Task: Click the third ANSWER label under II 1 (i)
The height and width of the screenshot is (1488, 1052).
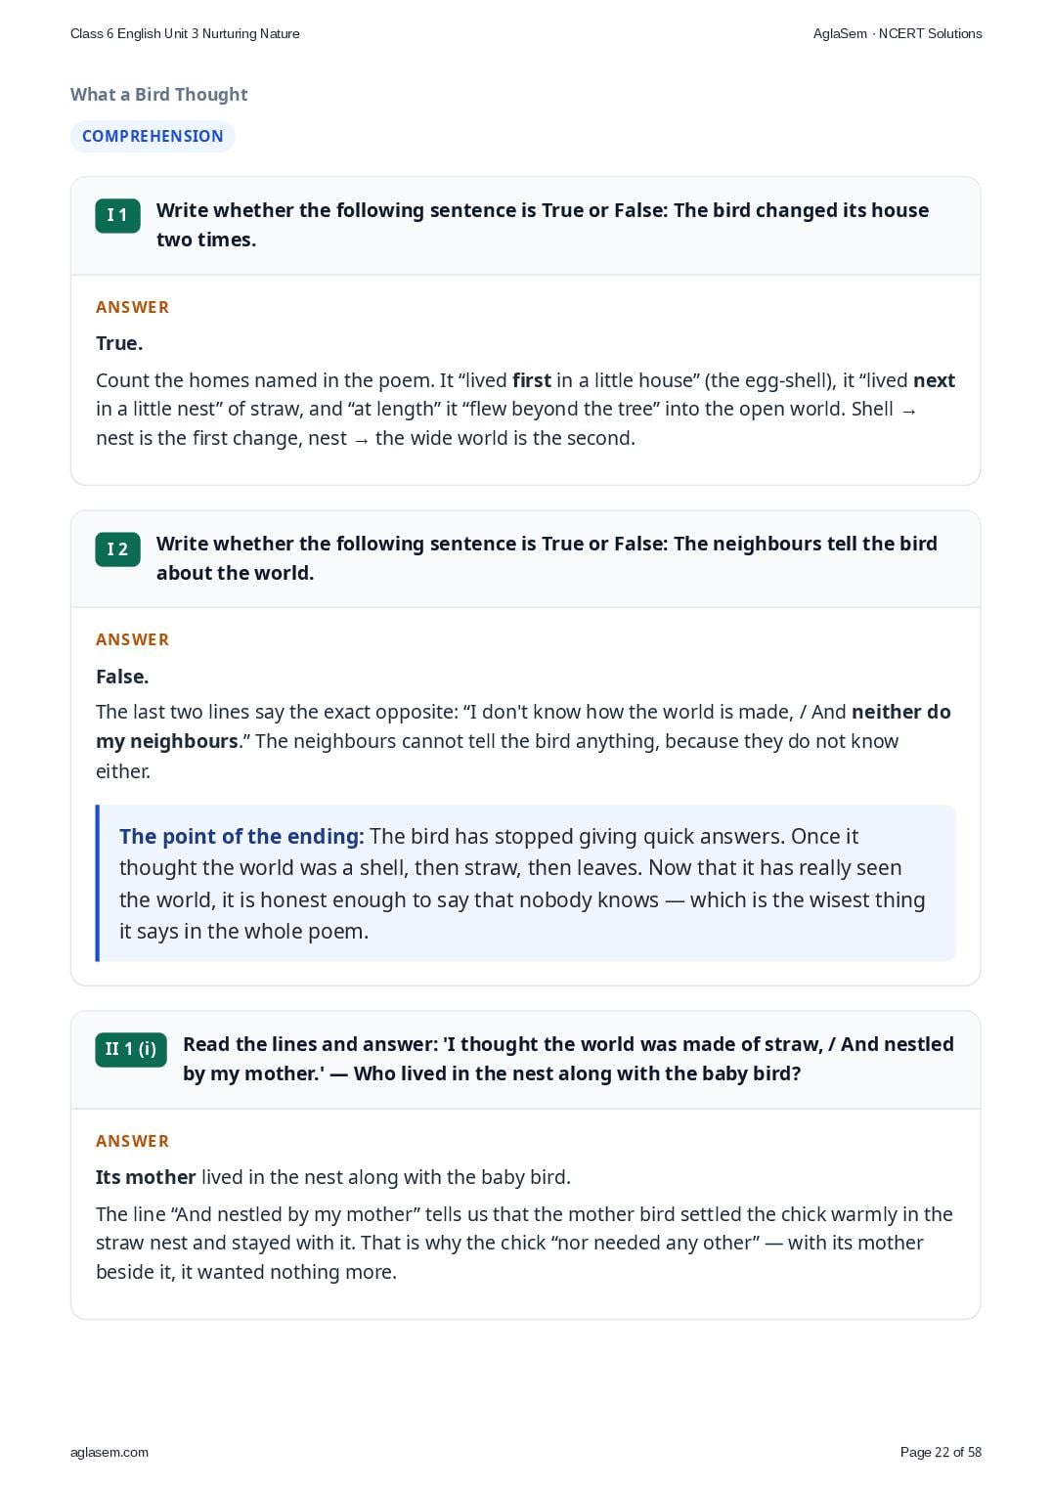Action: (132, 1141)
